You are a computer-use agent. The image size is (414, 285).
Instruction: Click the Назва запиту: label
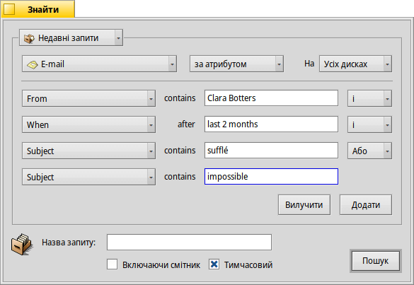click(69, 243)
